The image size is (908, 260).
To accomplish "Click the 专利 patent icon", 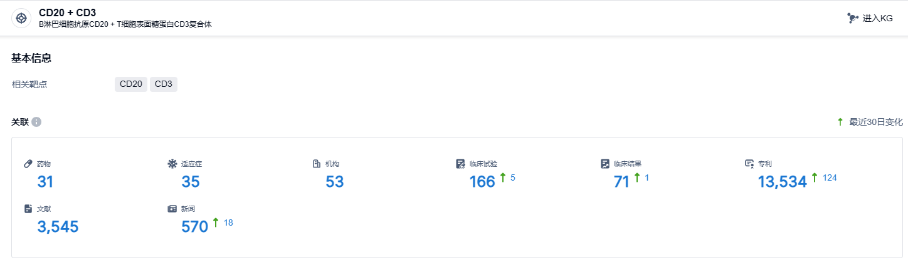I will tap(749, 164).
